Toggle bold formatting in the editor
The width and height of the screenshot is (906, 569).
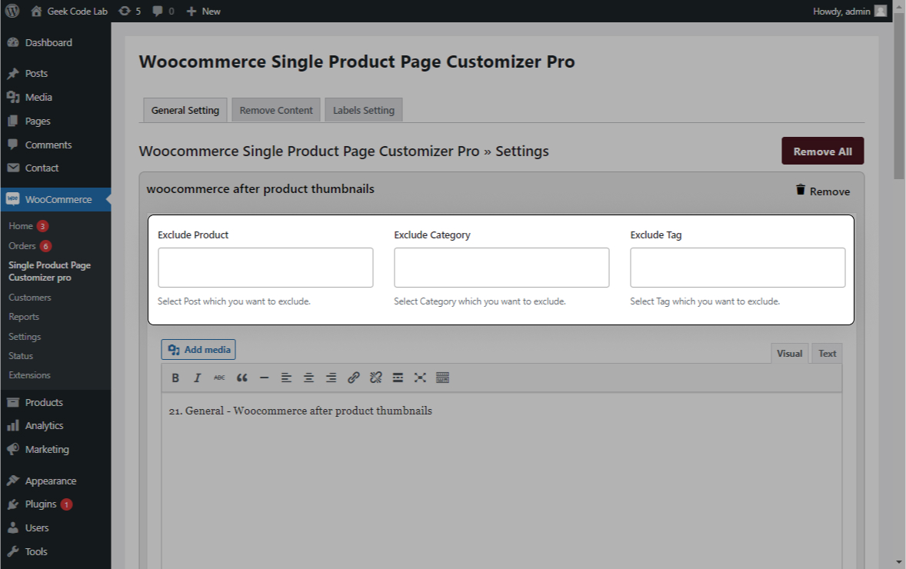pos(175,378)
